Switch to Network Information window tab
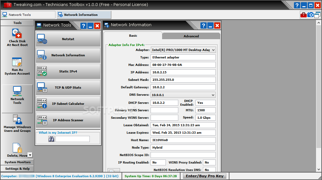The image size is (322, 180). coord(84,15)
